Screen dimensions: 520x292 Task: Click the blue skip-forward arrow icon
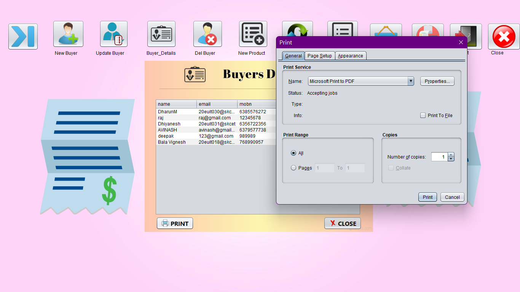pos(23,36)
